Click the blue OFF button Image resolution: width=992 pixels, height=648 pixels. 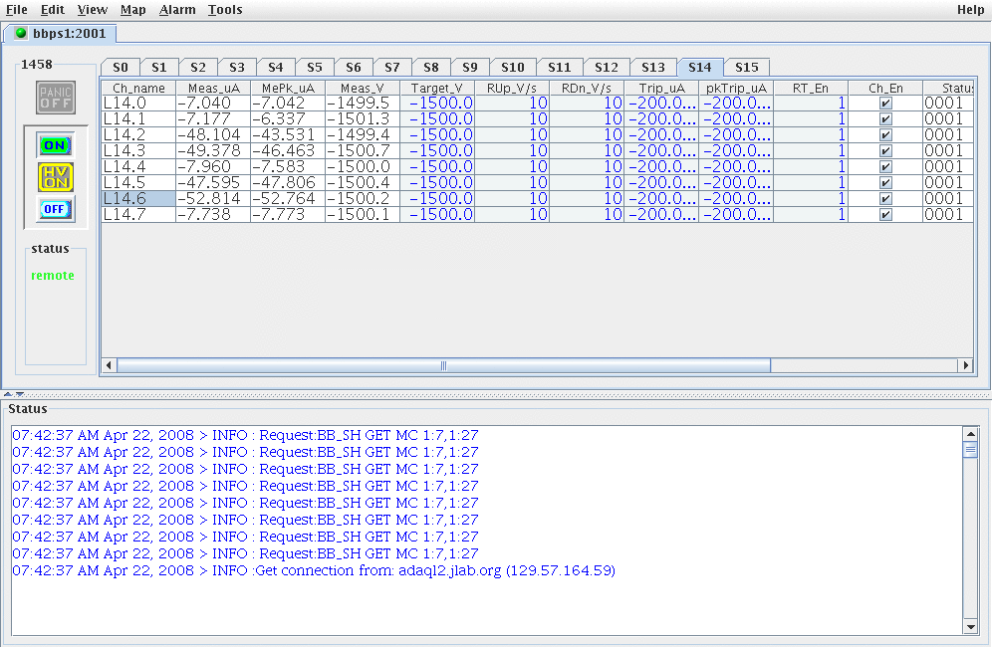(55, 209)
